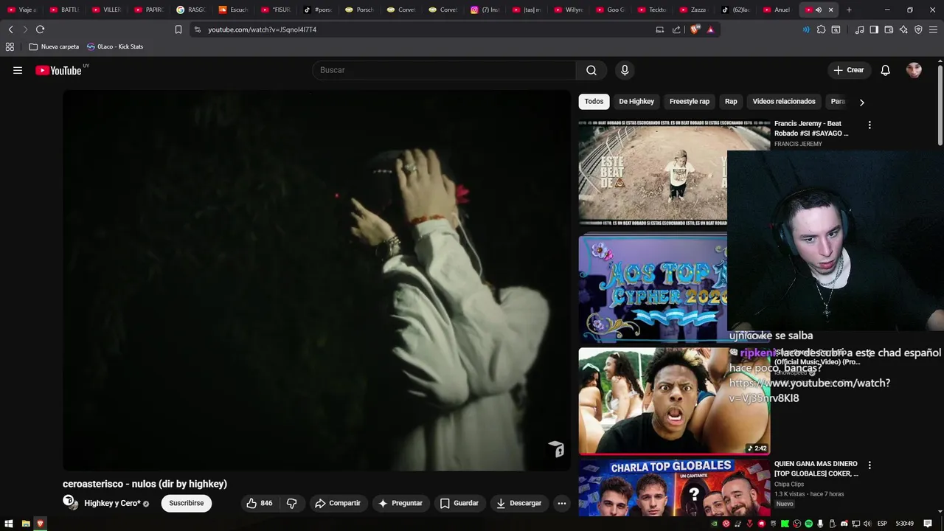Open the 2:42 music video thumbnail
The image size is (944, 531).
coord(674,401)
